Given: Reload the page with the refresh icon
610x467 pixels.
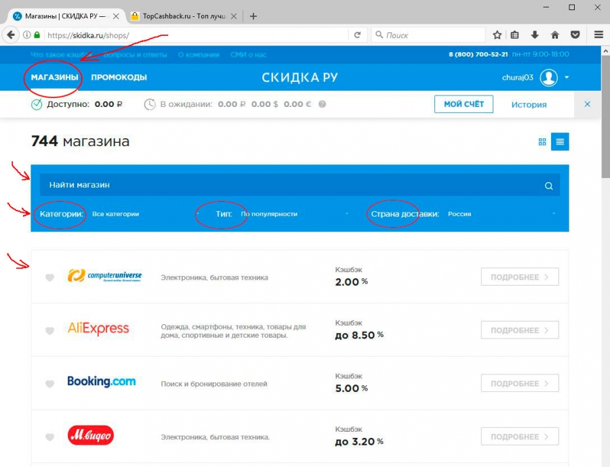Looking at the screenshot, I should [x=357, y=35].
